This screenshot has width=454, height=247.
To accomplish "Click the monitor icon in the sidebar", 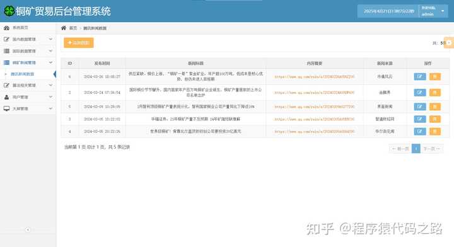I will pos(6,109).
